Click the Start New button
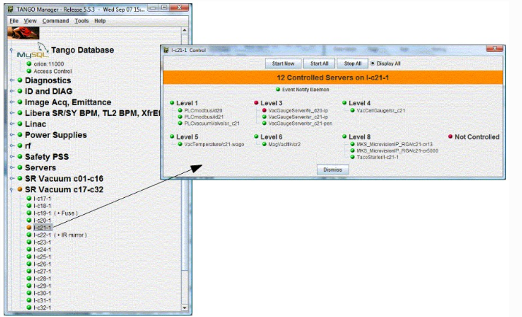This screenshot has width=522, height=317. pyautogui.click(x=283, y=64)
